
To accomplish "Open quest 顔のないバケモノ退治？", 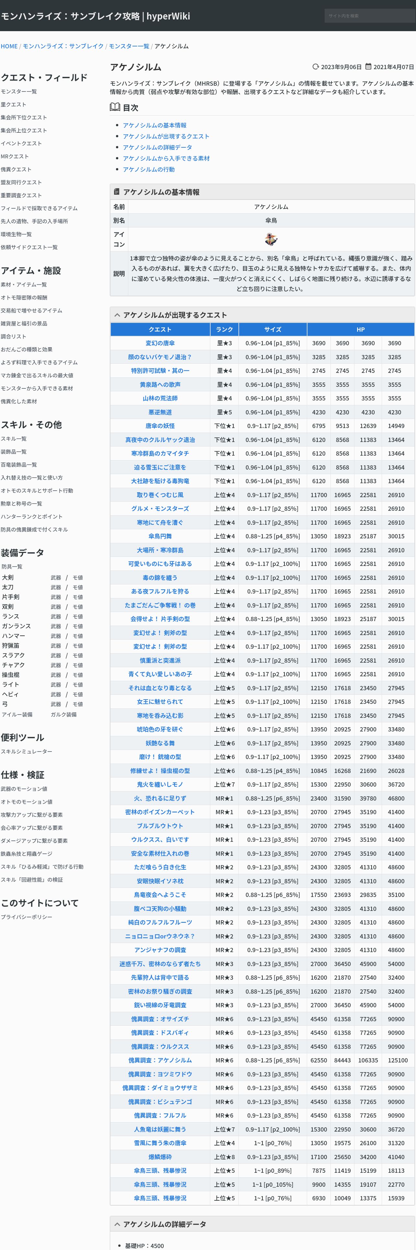I will coord(160,357).
